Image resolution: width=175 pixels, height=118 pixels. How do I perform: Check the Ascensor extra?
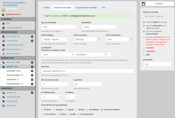(x=54, y=110)
